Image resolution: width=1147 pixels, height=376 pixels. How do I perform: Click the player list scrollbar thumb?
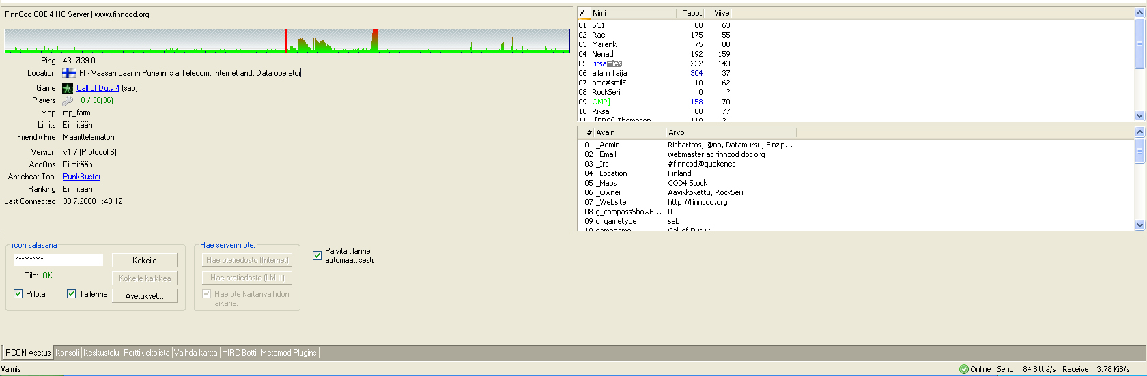(x=1139, y=44)
